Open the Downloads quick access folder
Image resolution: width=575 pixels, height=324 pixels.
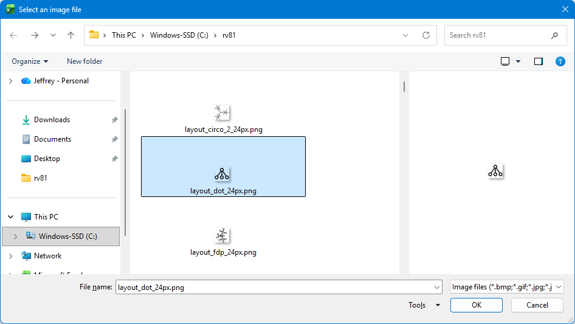tap(52, 120)
